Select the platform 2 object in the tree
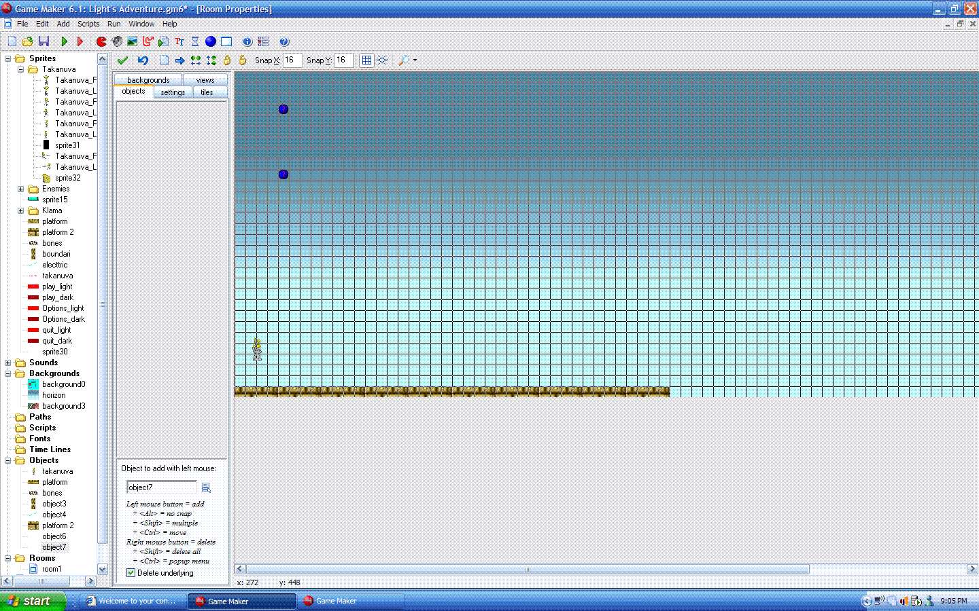979x611 pixels. click(x=58, y=525)
